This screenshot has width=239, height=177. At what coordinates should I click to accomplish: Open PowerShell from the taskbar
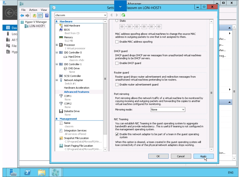click(28, 173)
